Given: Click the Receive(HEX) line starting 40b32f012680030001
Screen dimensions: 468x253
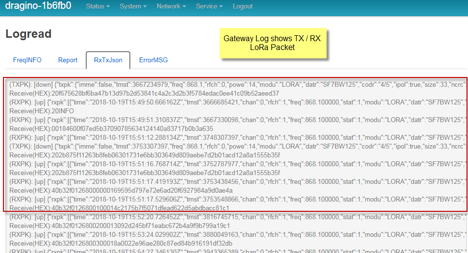Looking at the screenshot, I should (121, 244).
